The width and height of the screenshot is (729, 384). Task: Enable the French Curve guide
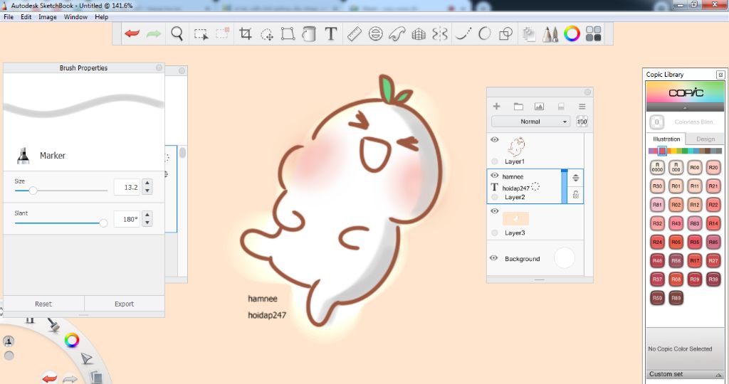397,33
